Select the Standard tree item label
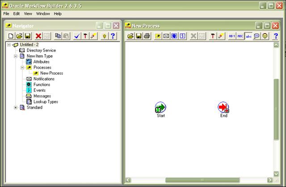The image size is (286, 187). pyautogui.click(x=34, y=107)
